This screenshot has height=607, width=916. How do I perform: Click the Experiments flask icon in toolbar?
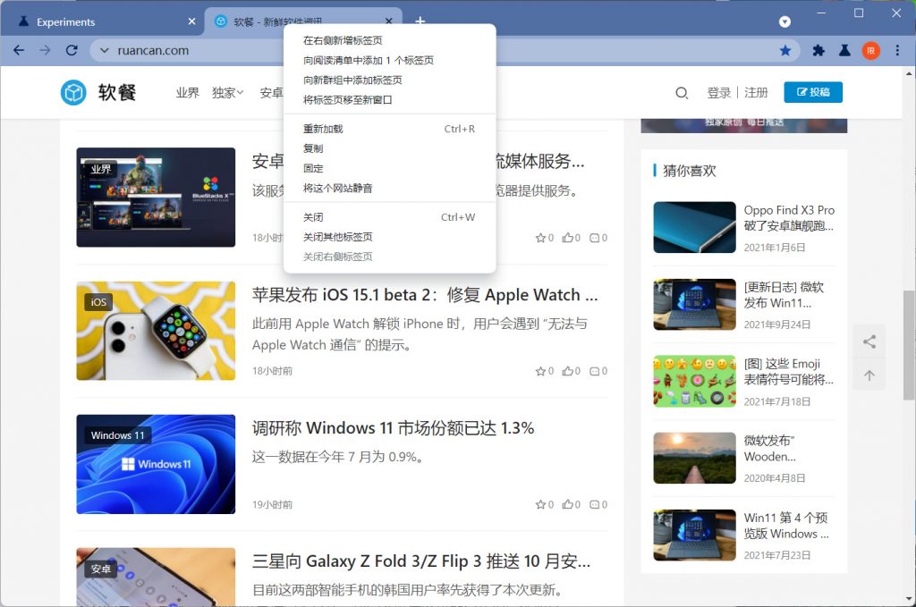(x=844, y=51)
